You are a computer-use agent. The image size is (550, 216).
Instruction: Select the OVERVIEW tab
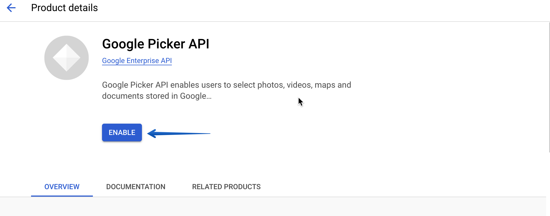[x=62, y=187]
